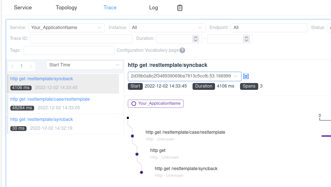Open the 30 ms syncback trace entry
The width and height of the screenshot is (331, 187).
[41, 119]
